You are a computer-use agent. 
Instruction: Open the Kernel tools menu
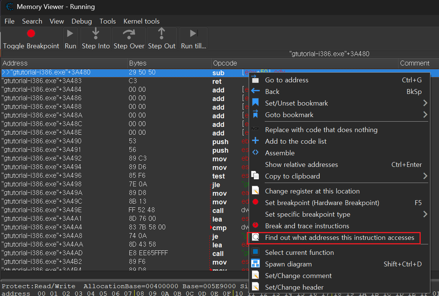[141, 21]
